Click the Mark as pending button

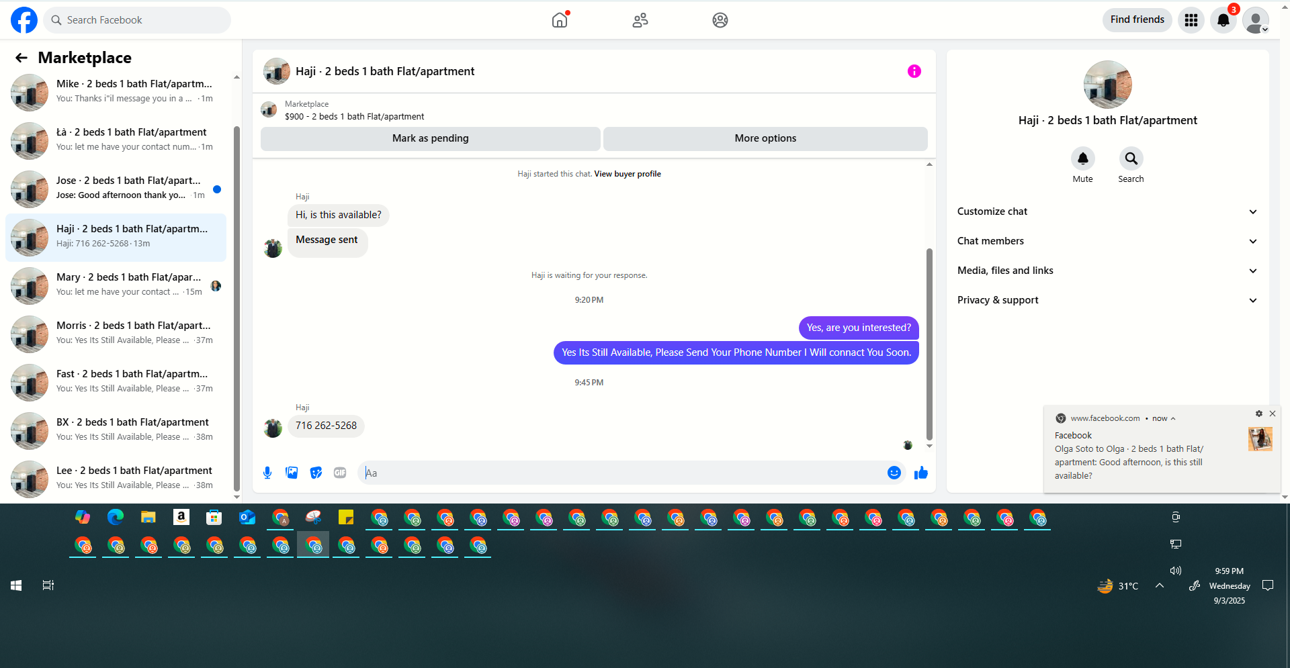(x=431, y=138)
